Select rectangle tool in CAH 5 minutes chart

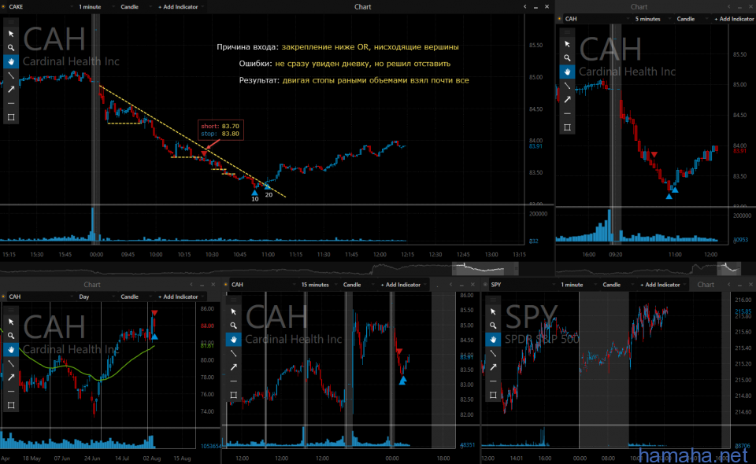click(x=568, y=127)
